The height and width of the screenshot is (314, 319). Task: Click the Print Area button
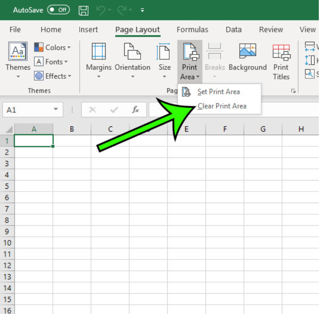(x=190, y=61)
